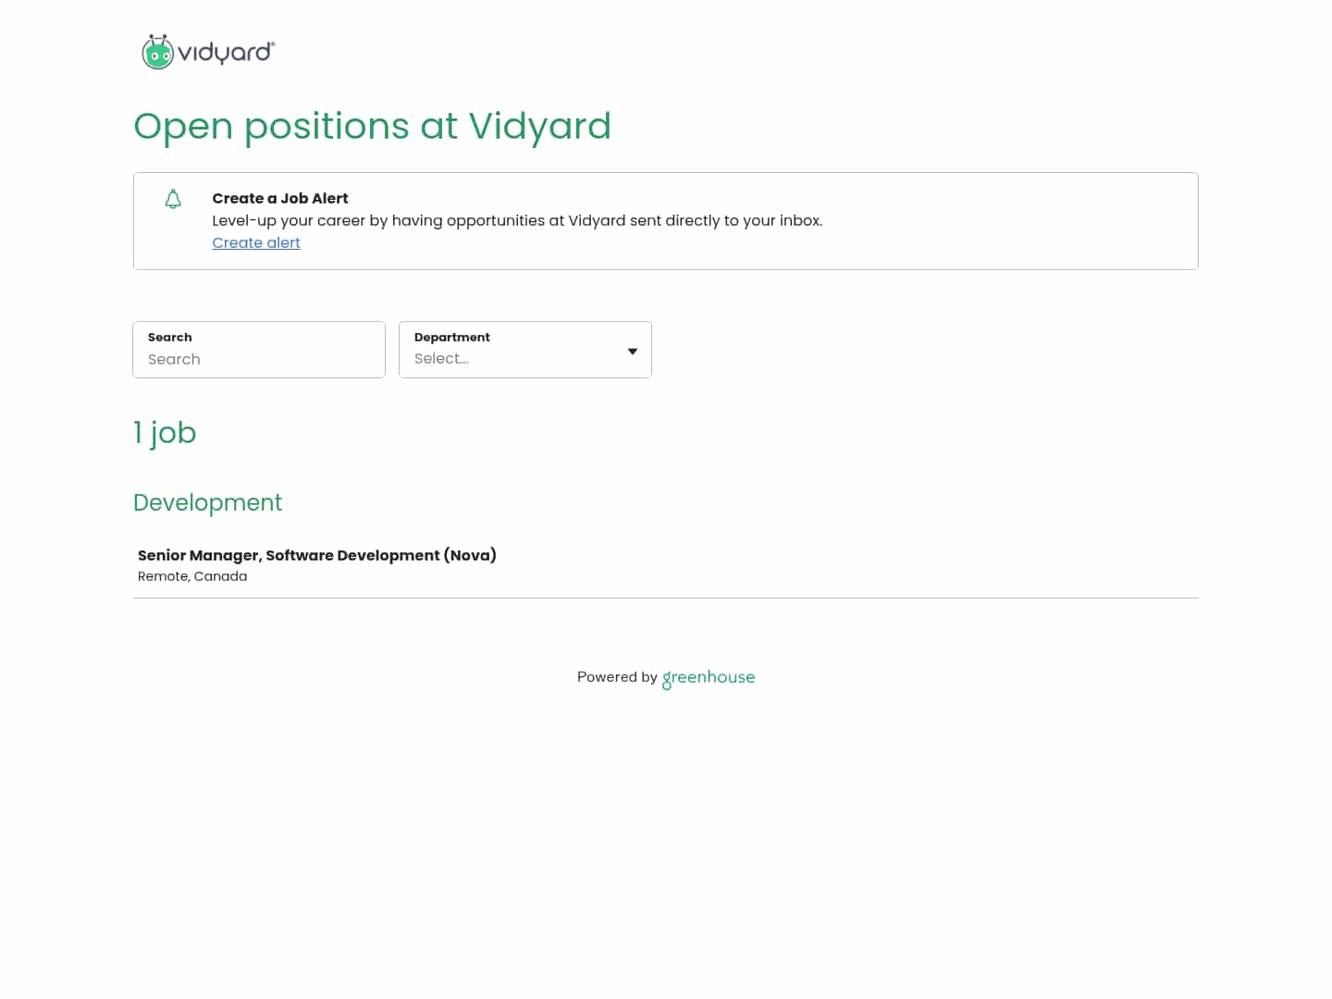Click the Search field label
This screenshot has width=1332, height=999.
pos(170,338)
